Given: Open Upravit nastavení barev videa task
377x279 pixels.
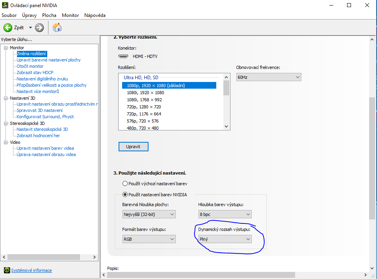Looking at the screenshot, I should 45,148.
